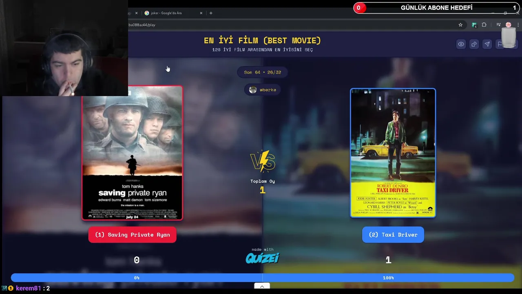Viewport: 522px width, 294px height.
Task: Open the Chrome extensions puzzle icon
Action: (484, 25)
